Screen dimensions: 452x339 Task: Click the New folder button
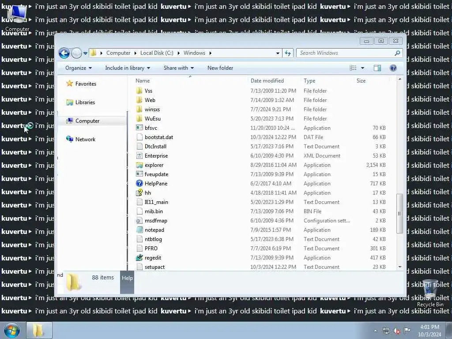[x=220, y=68]
